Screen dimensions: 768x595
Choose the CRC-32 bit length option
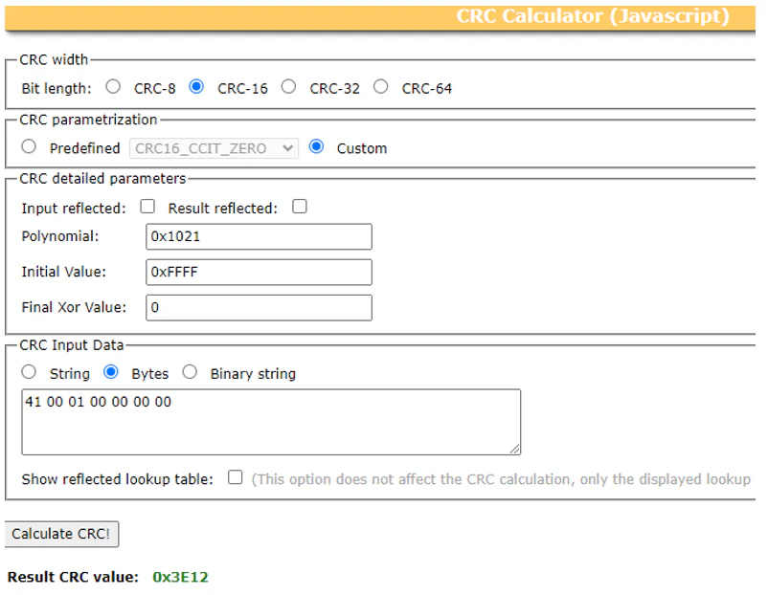(288, 87)
